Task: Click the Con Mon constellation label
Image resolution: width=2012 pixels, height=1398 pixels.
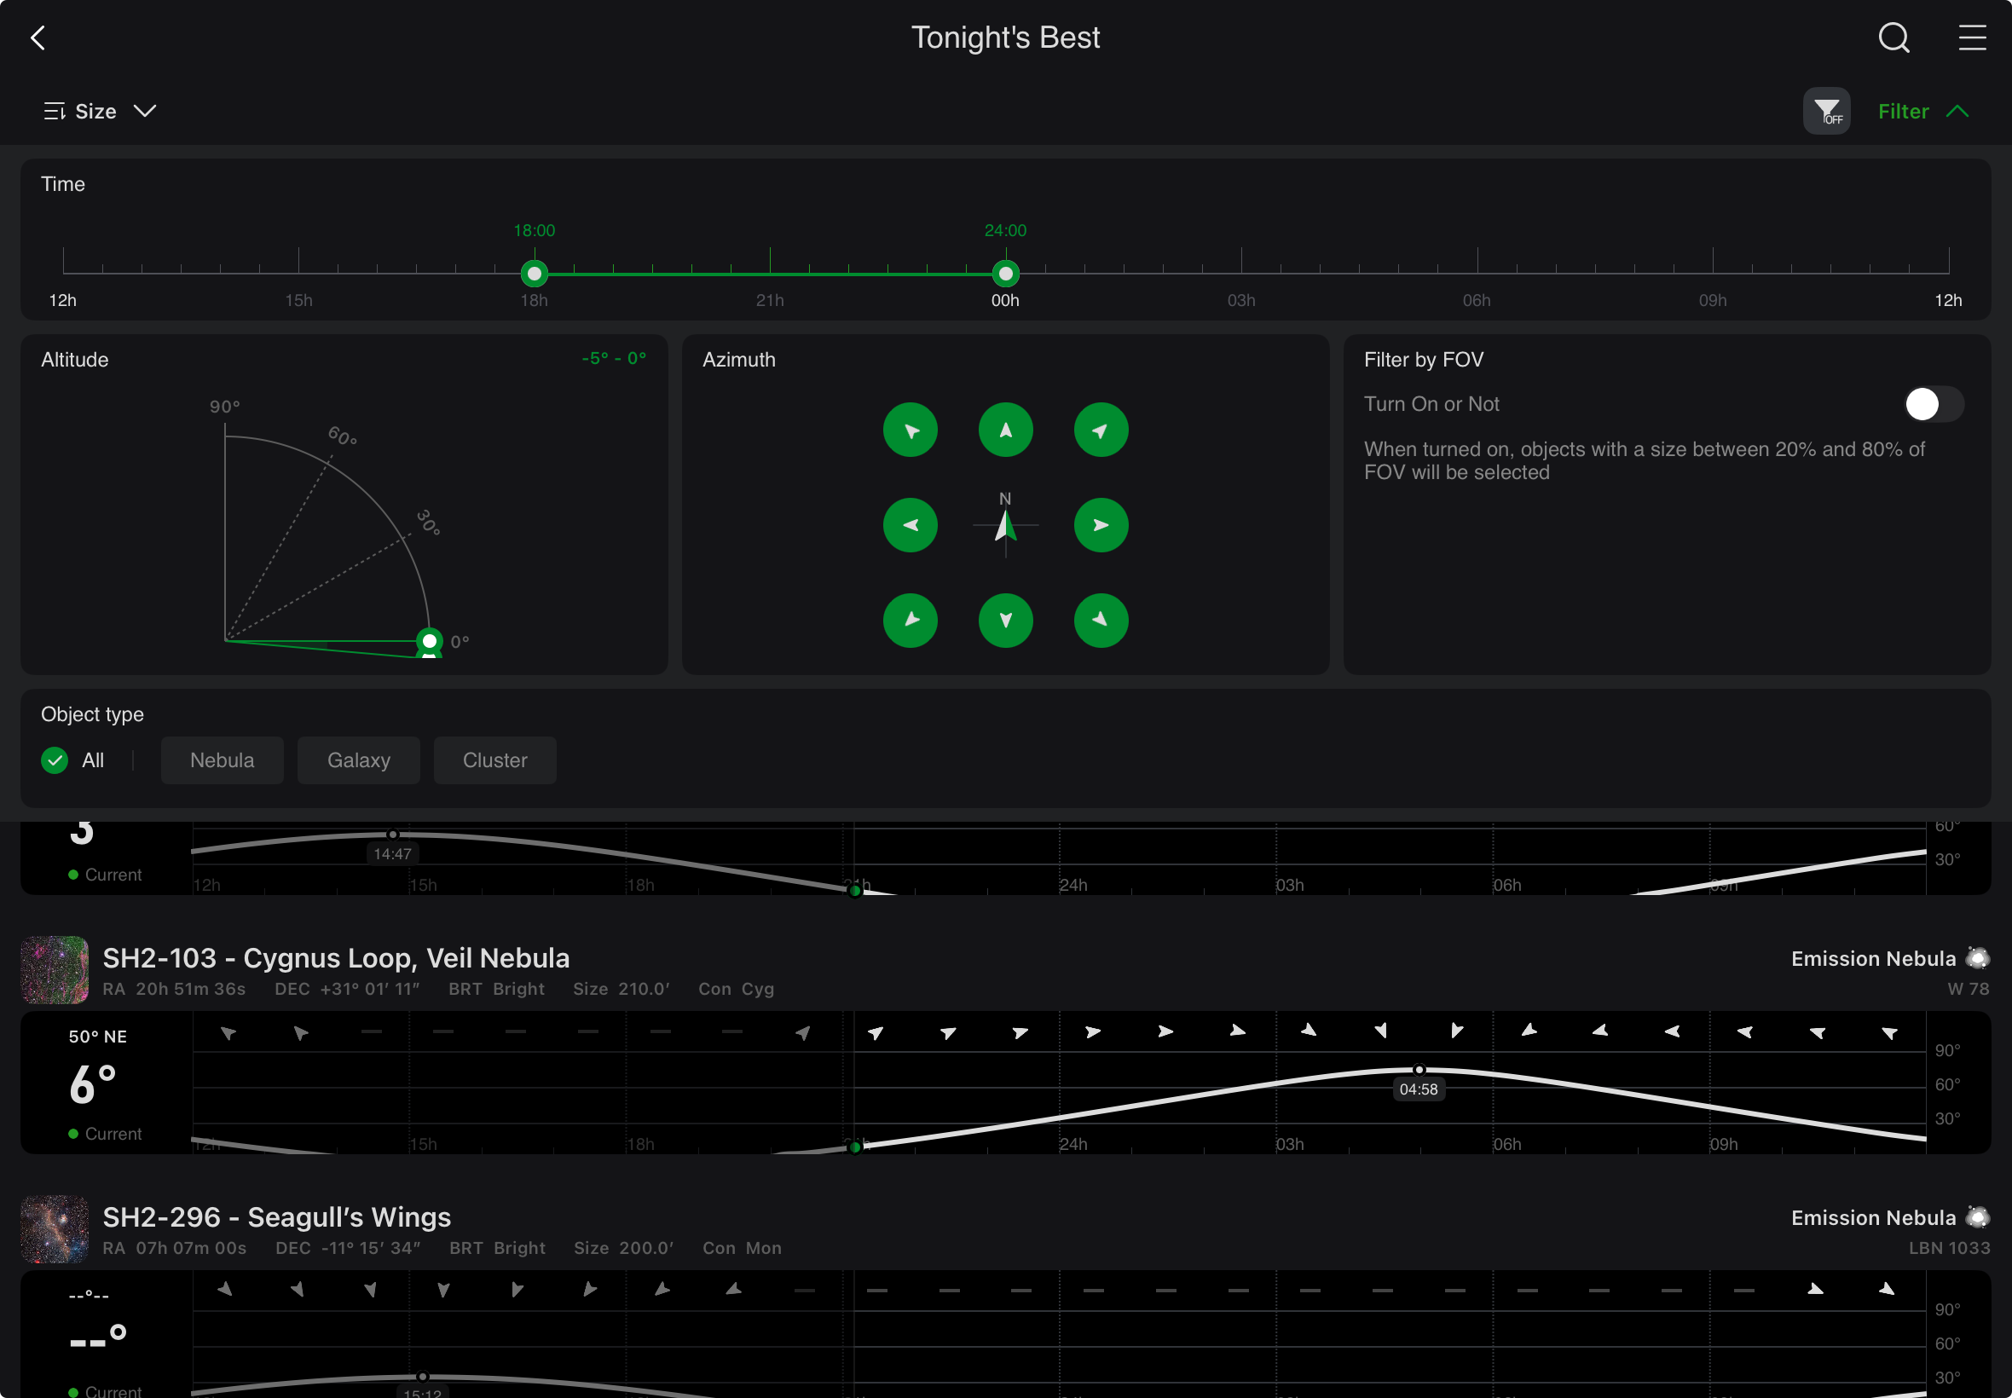Action: pyautogui.click(x=742, y=1248)
